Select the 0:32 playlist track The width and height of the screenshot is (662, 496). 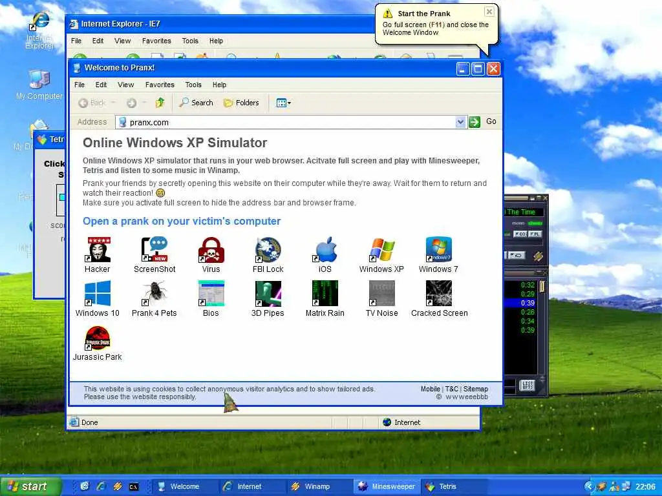[x=520, y=285]
